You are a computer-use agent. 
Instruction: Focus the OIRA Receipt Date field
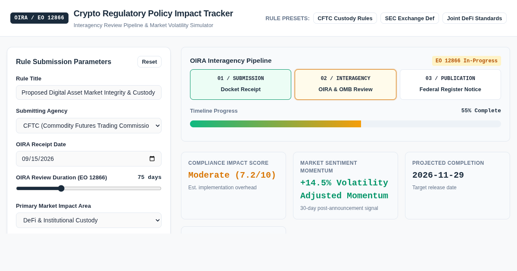coord(89,159)
